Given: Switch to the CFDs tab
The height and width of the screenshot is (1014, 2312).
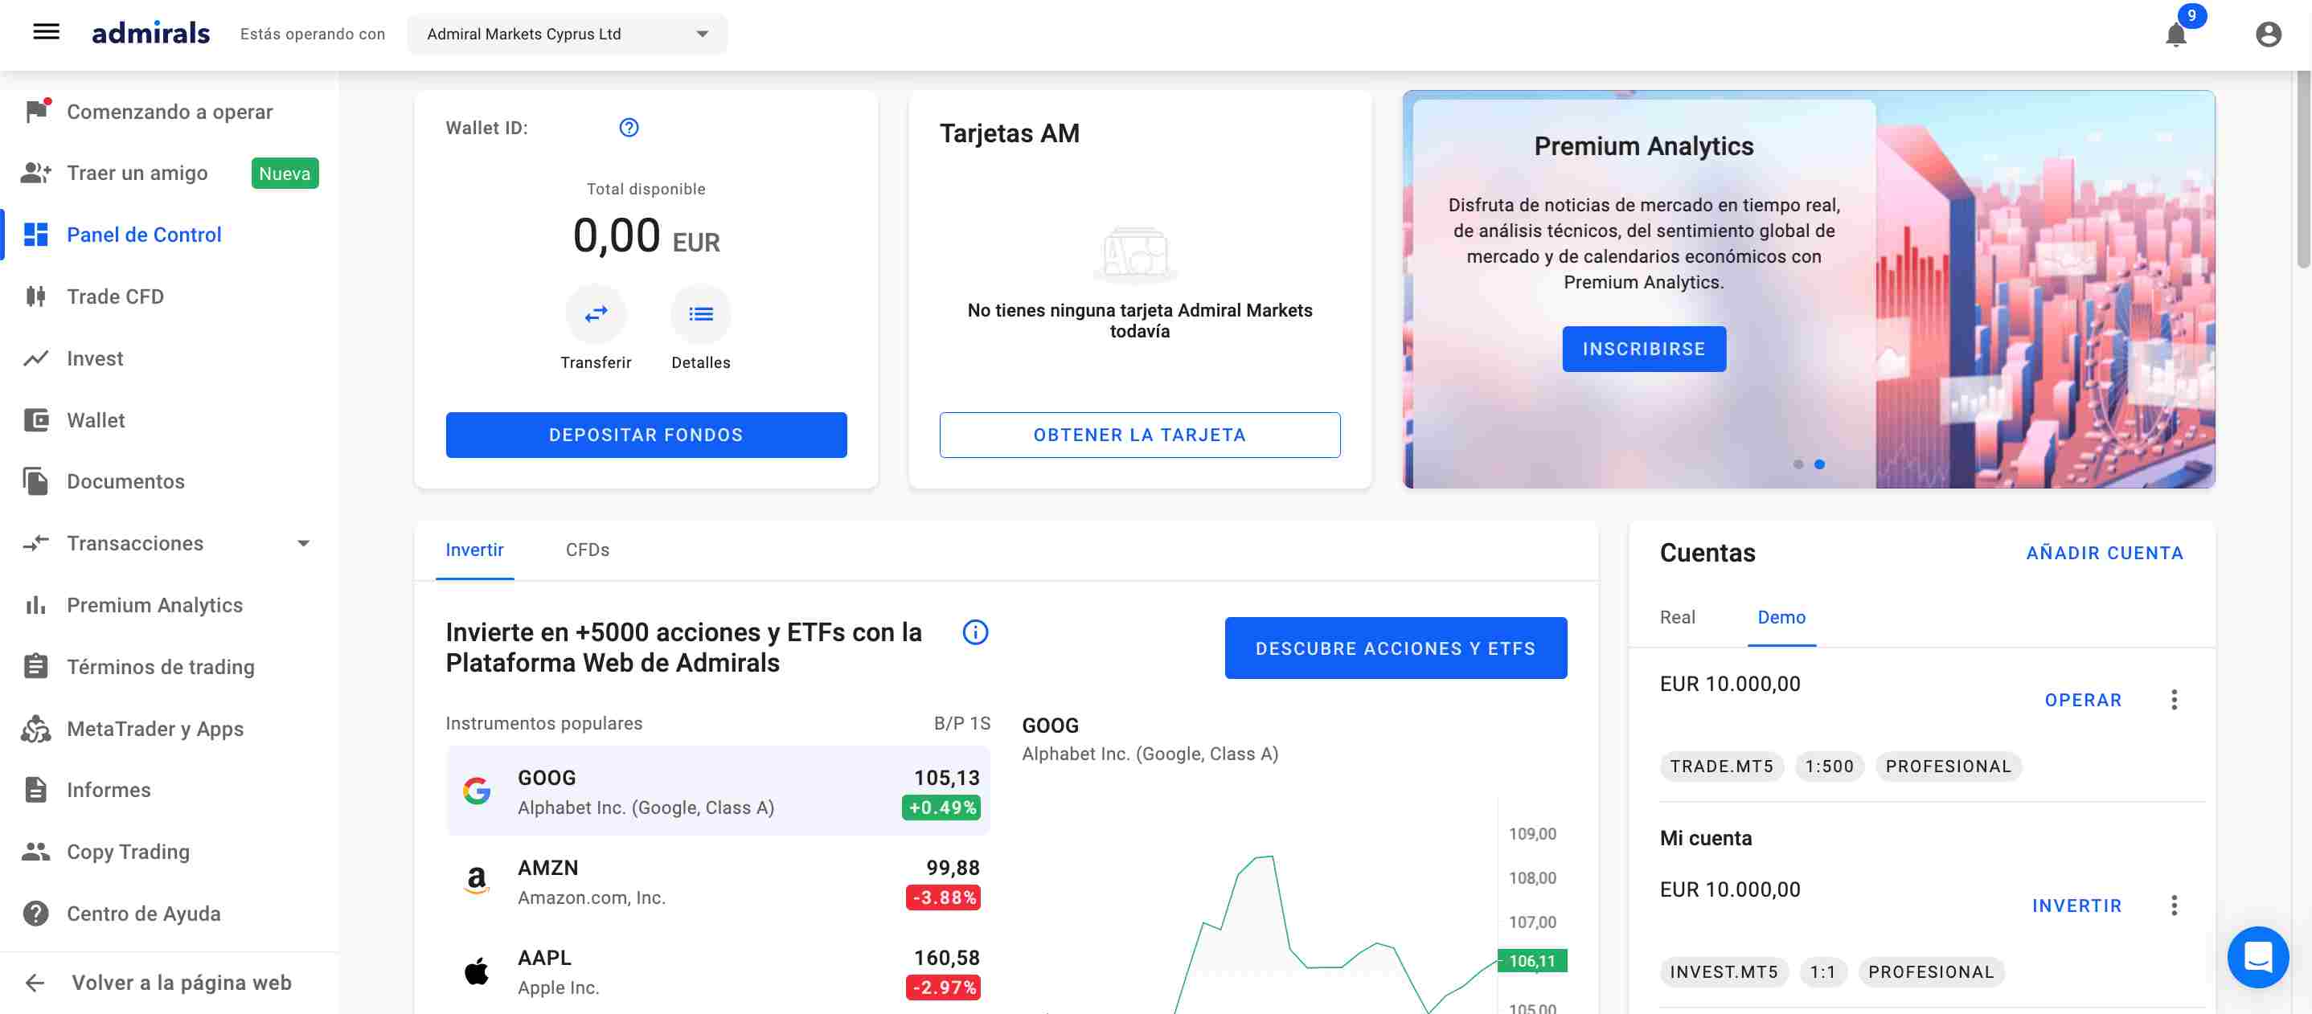Looking at the screenshot, I should pyautogui.click(x=587, y=550).
